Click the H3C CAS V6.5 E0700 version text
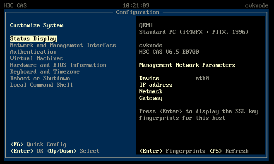The image size is (274, 164). pyautogui.click(x=169, y=52)
